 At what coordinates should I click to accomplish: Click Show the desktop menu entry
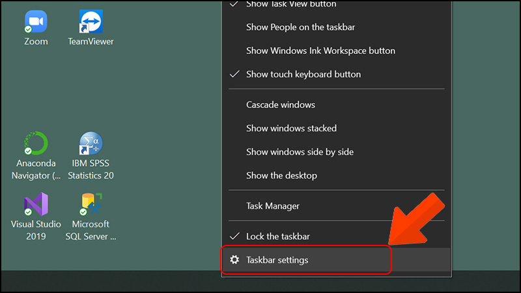coord(281,175)
